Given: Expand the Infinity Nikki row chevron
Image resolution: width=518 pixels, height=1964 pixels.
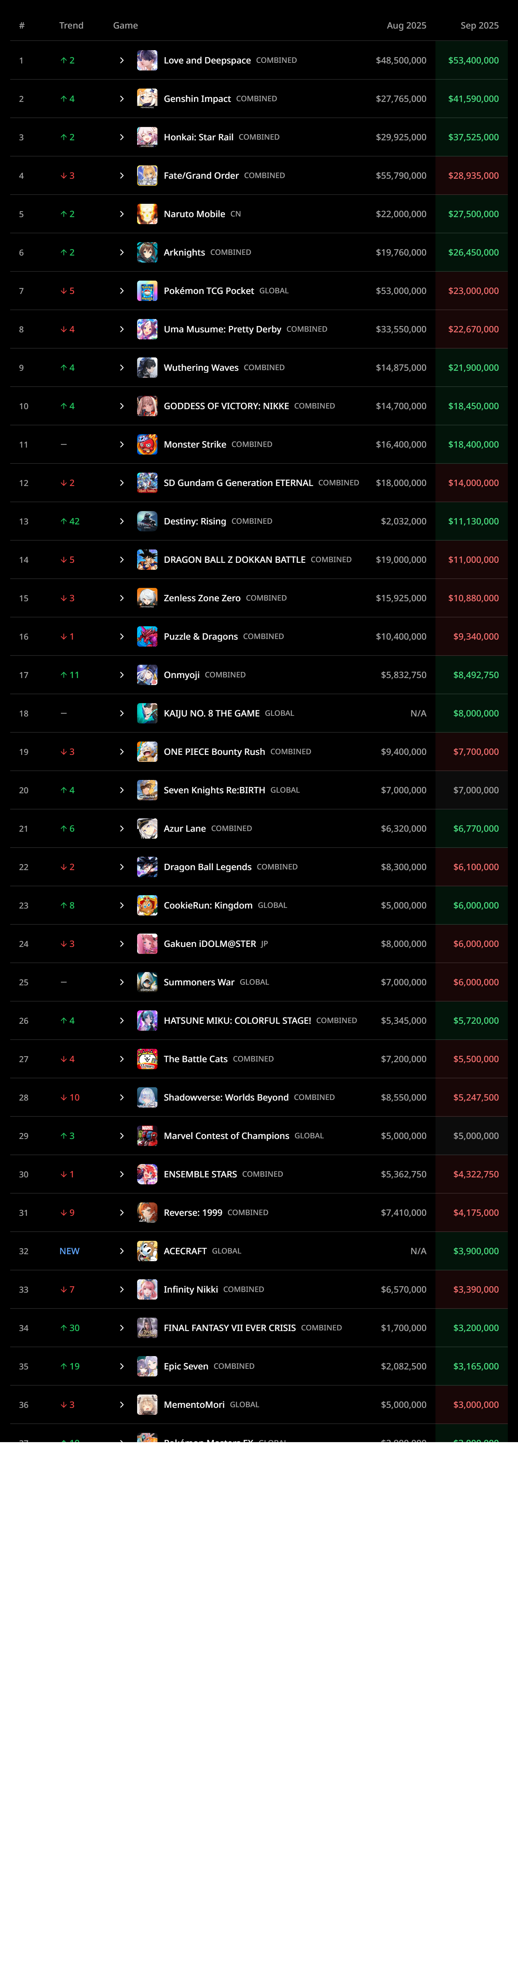Looking at the screenshot, I should coord(121,1289).
